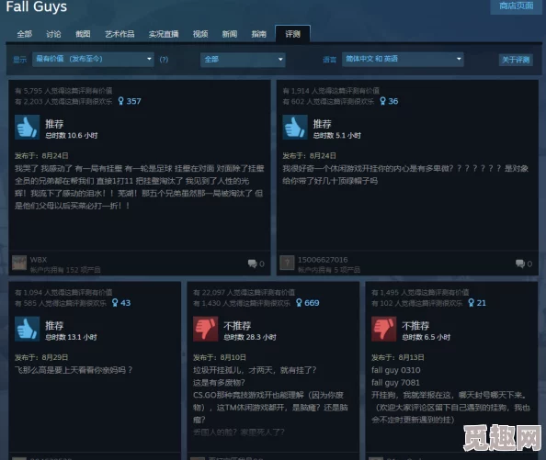Click the award icon next to 357

120,101
